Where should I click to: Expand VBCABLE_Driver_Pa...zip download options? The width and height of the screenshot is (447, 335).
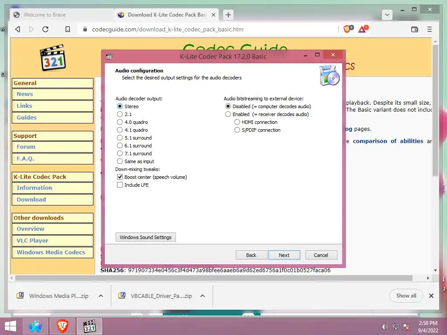203,296
